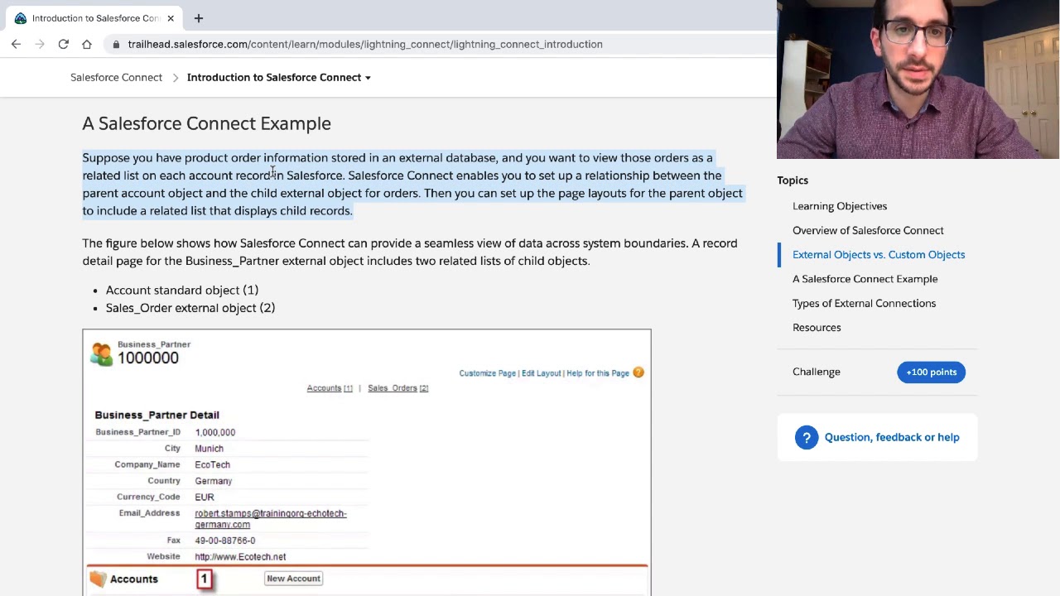Click the A Salesforce Connect Example heading
This screenshot has width=1060, height=596.
click(206, 123)
